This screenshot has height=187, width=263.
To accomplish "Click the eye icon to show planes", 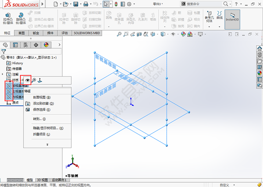I will click(28, 80).
